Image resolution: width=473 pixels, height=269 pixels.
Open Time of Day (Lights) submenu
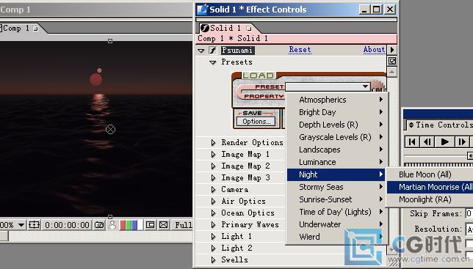336,212
